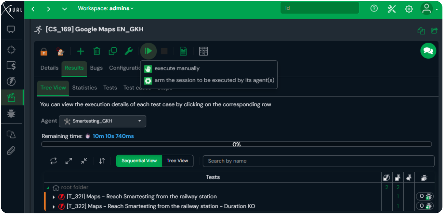The height and width of the screenshot is (215, 444).
Task: Click the trash delete icon in toolbar
Action: [x=97, y=51]
